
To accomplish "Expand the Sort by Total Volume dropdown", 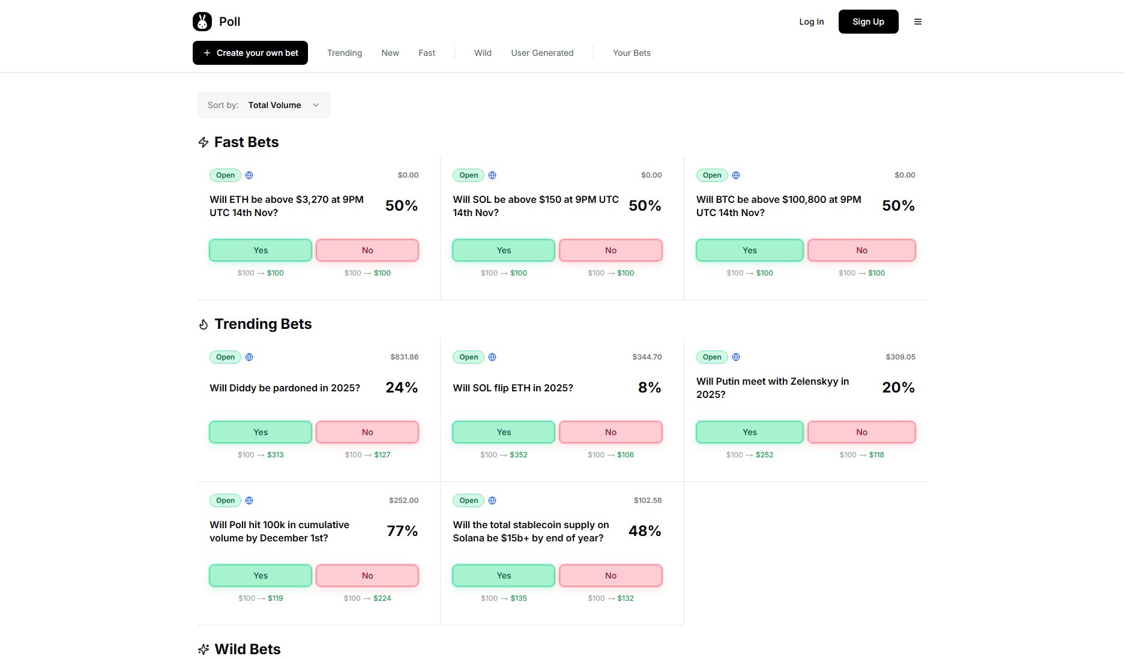I will 264,105.
